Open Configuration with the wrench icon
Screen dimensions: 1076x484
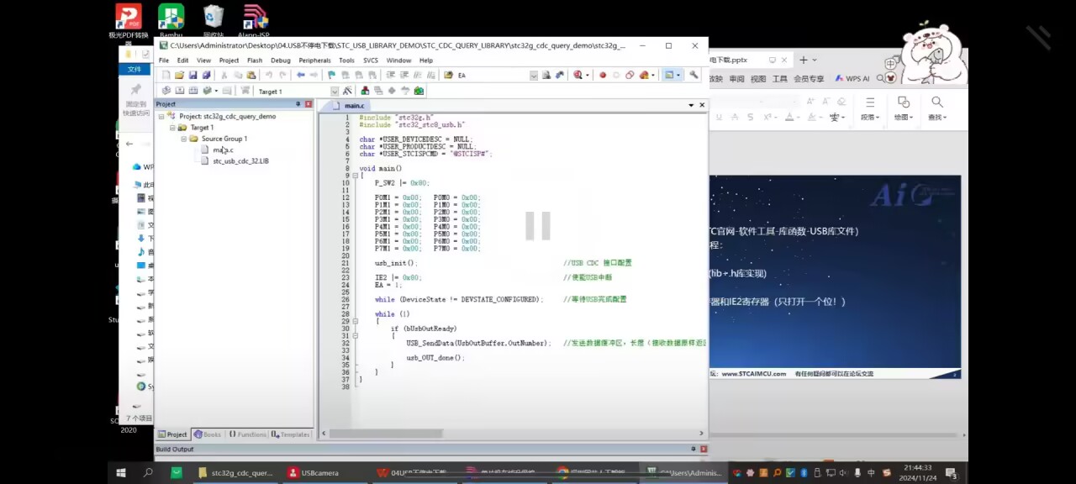pos(694,75)
